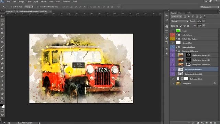Select the Blur tool
Screen dimensions: 220x124
(2, 68)
